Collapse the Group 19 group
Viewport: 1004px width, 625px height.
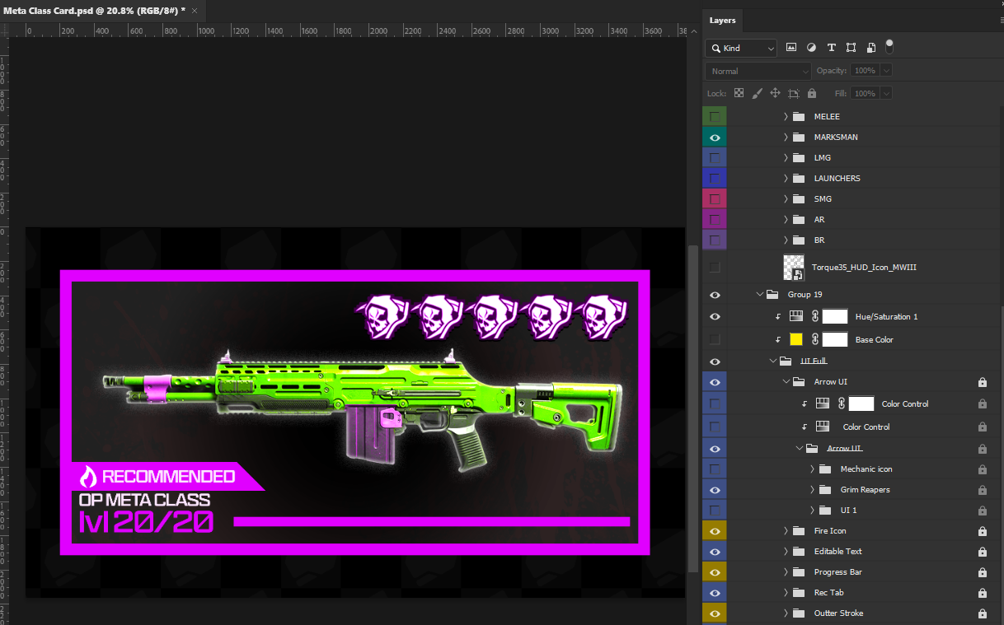point(759,294)
